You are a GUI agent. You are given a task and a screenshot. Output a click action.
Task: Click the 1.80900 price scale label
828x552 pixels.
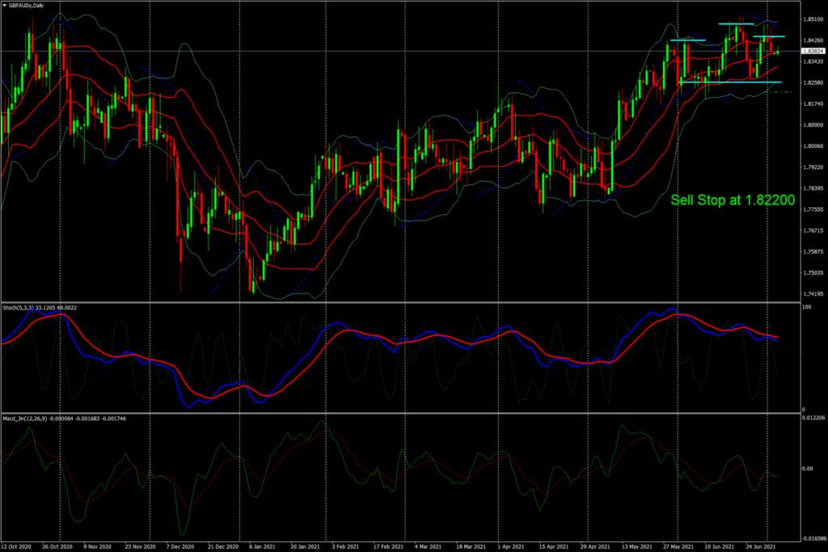(x=813, y=125)
